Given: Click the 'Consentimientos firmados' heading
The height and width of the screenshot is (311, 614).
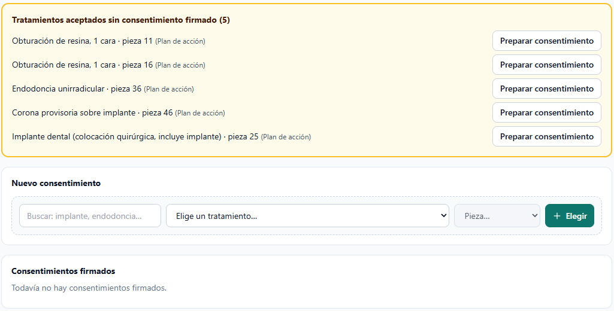Looking at the screenshot, I should click(63, 271).
